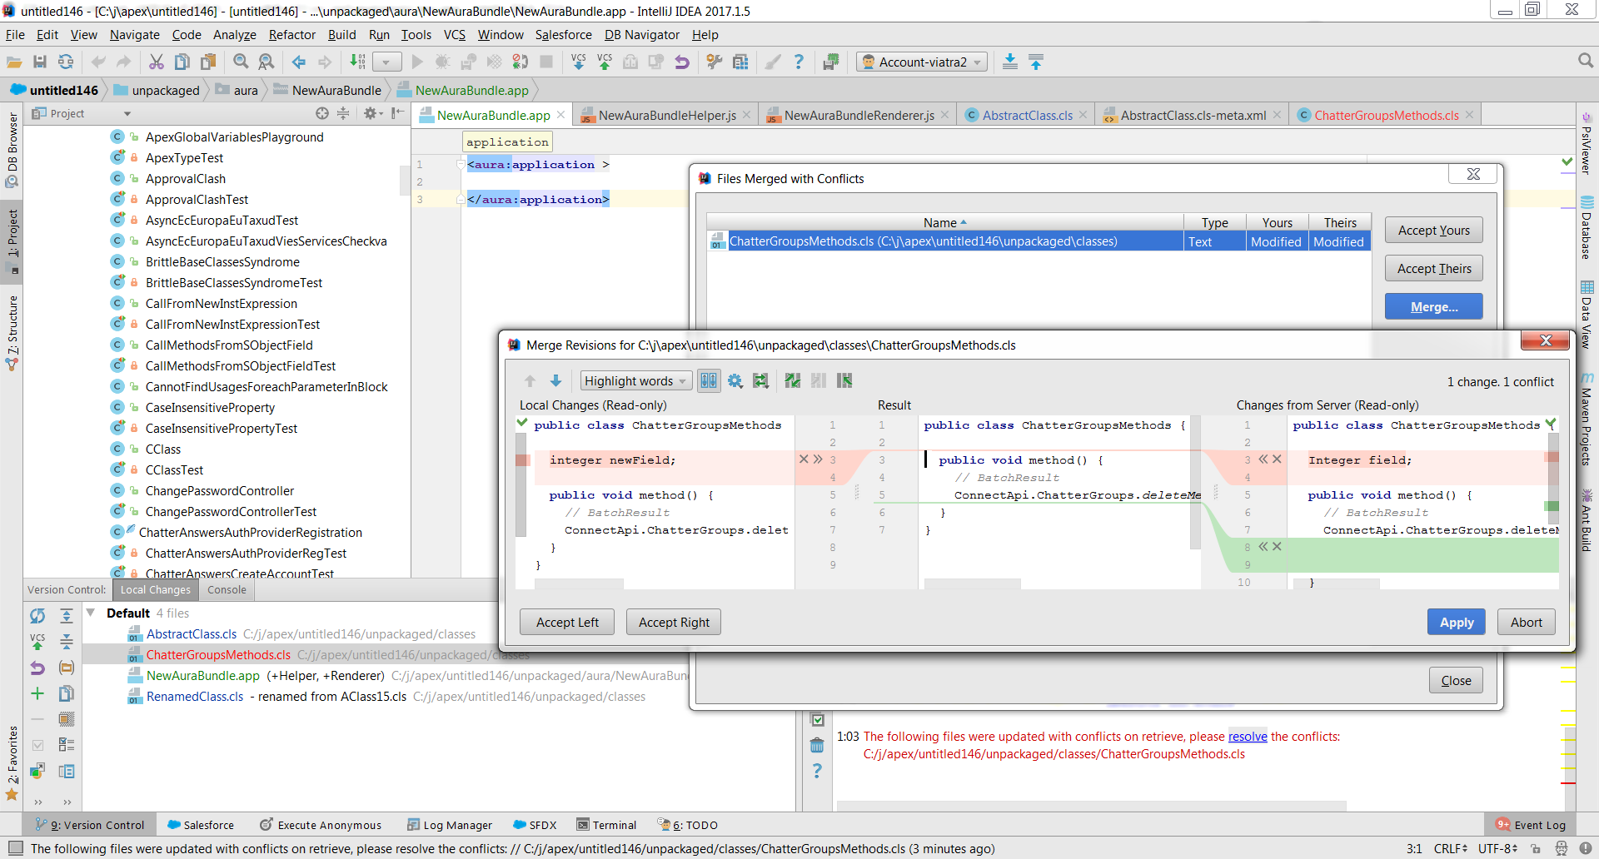Click the Synchronize toolbar icon
This screenshot has width=1599, height=859.
click(x=66, y=62)
